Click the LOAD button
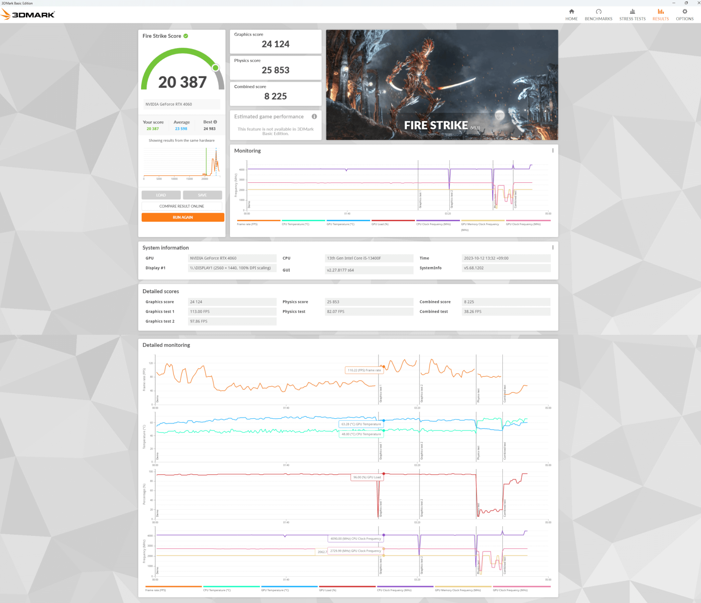 (161, 195)
